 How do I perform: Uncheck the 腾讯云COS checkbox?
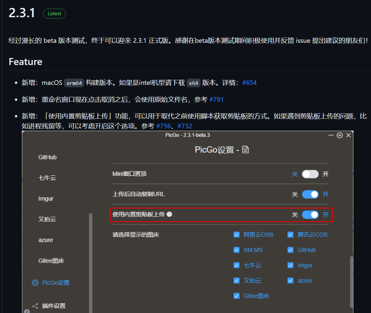[290, 234]
